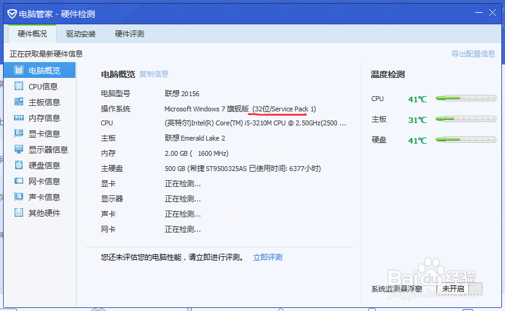Click the 硬盘 41℃ temperature reading
The image size is (505, 311).
click(x=417, y=141)
